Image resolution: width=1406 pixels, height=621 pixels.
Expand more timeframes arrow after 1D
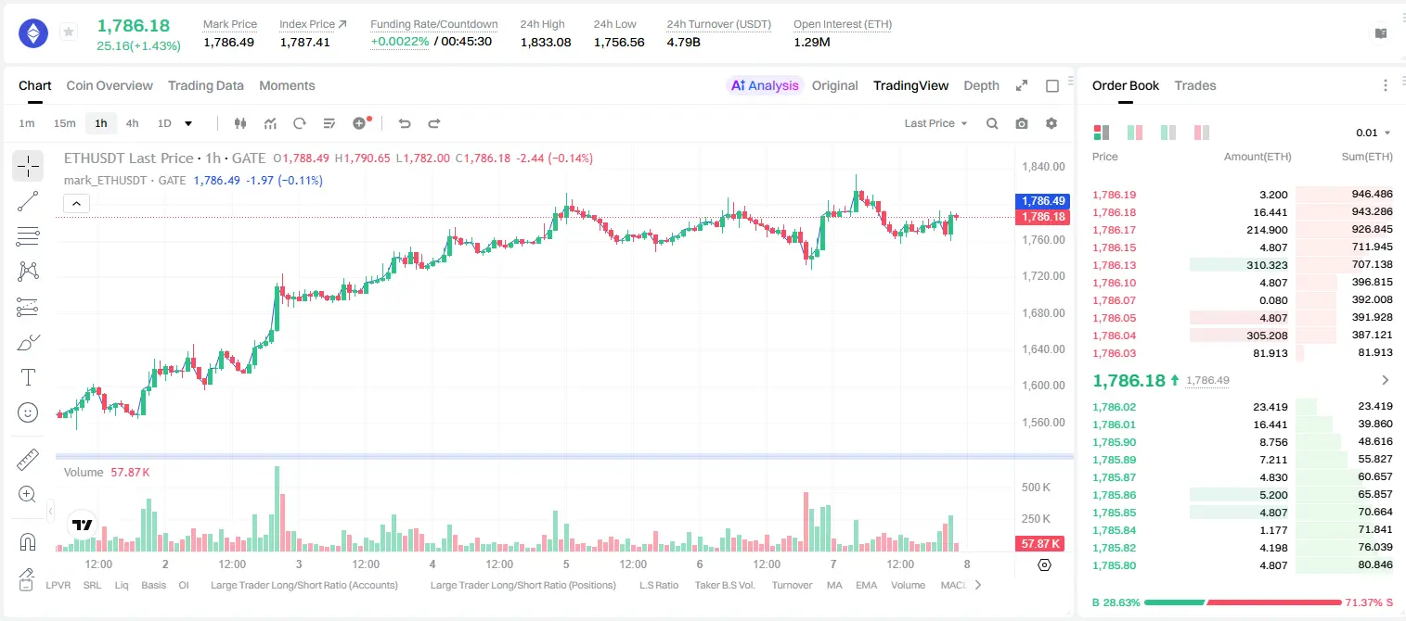[188, 123]
